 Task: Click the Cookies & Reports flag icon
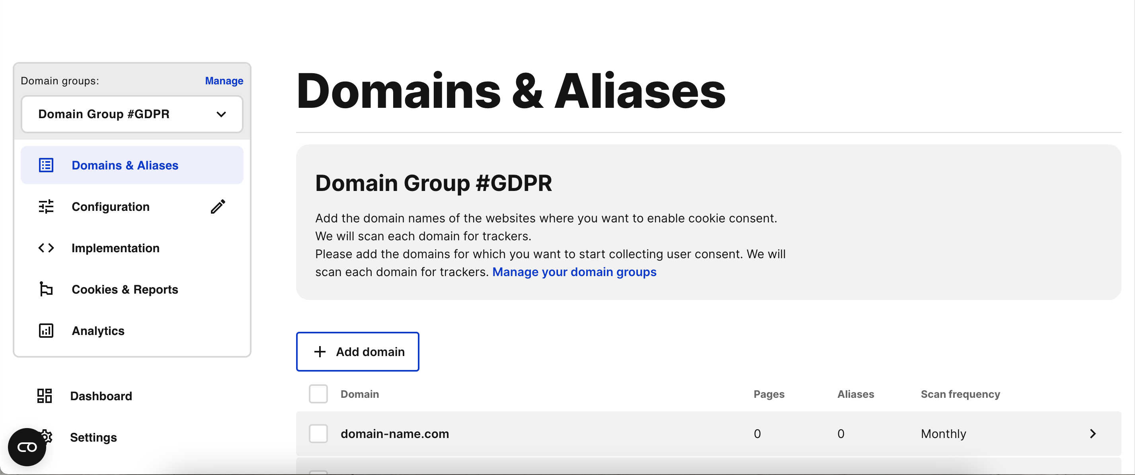pyautogui.click(x=46, y=289)
